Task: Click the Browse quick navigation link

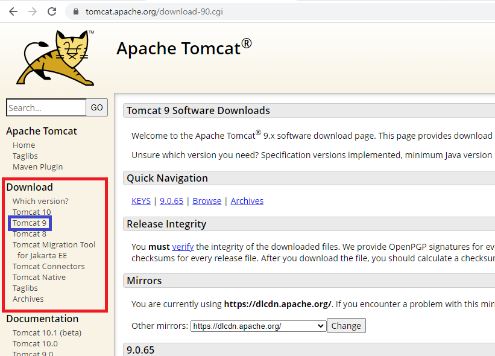Action: (207, 201)
